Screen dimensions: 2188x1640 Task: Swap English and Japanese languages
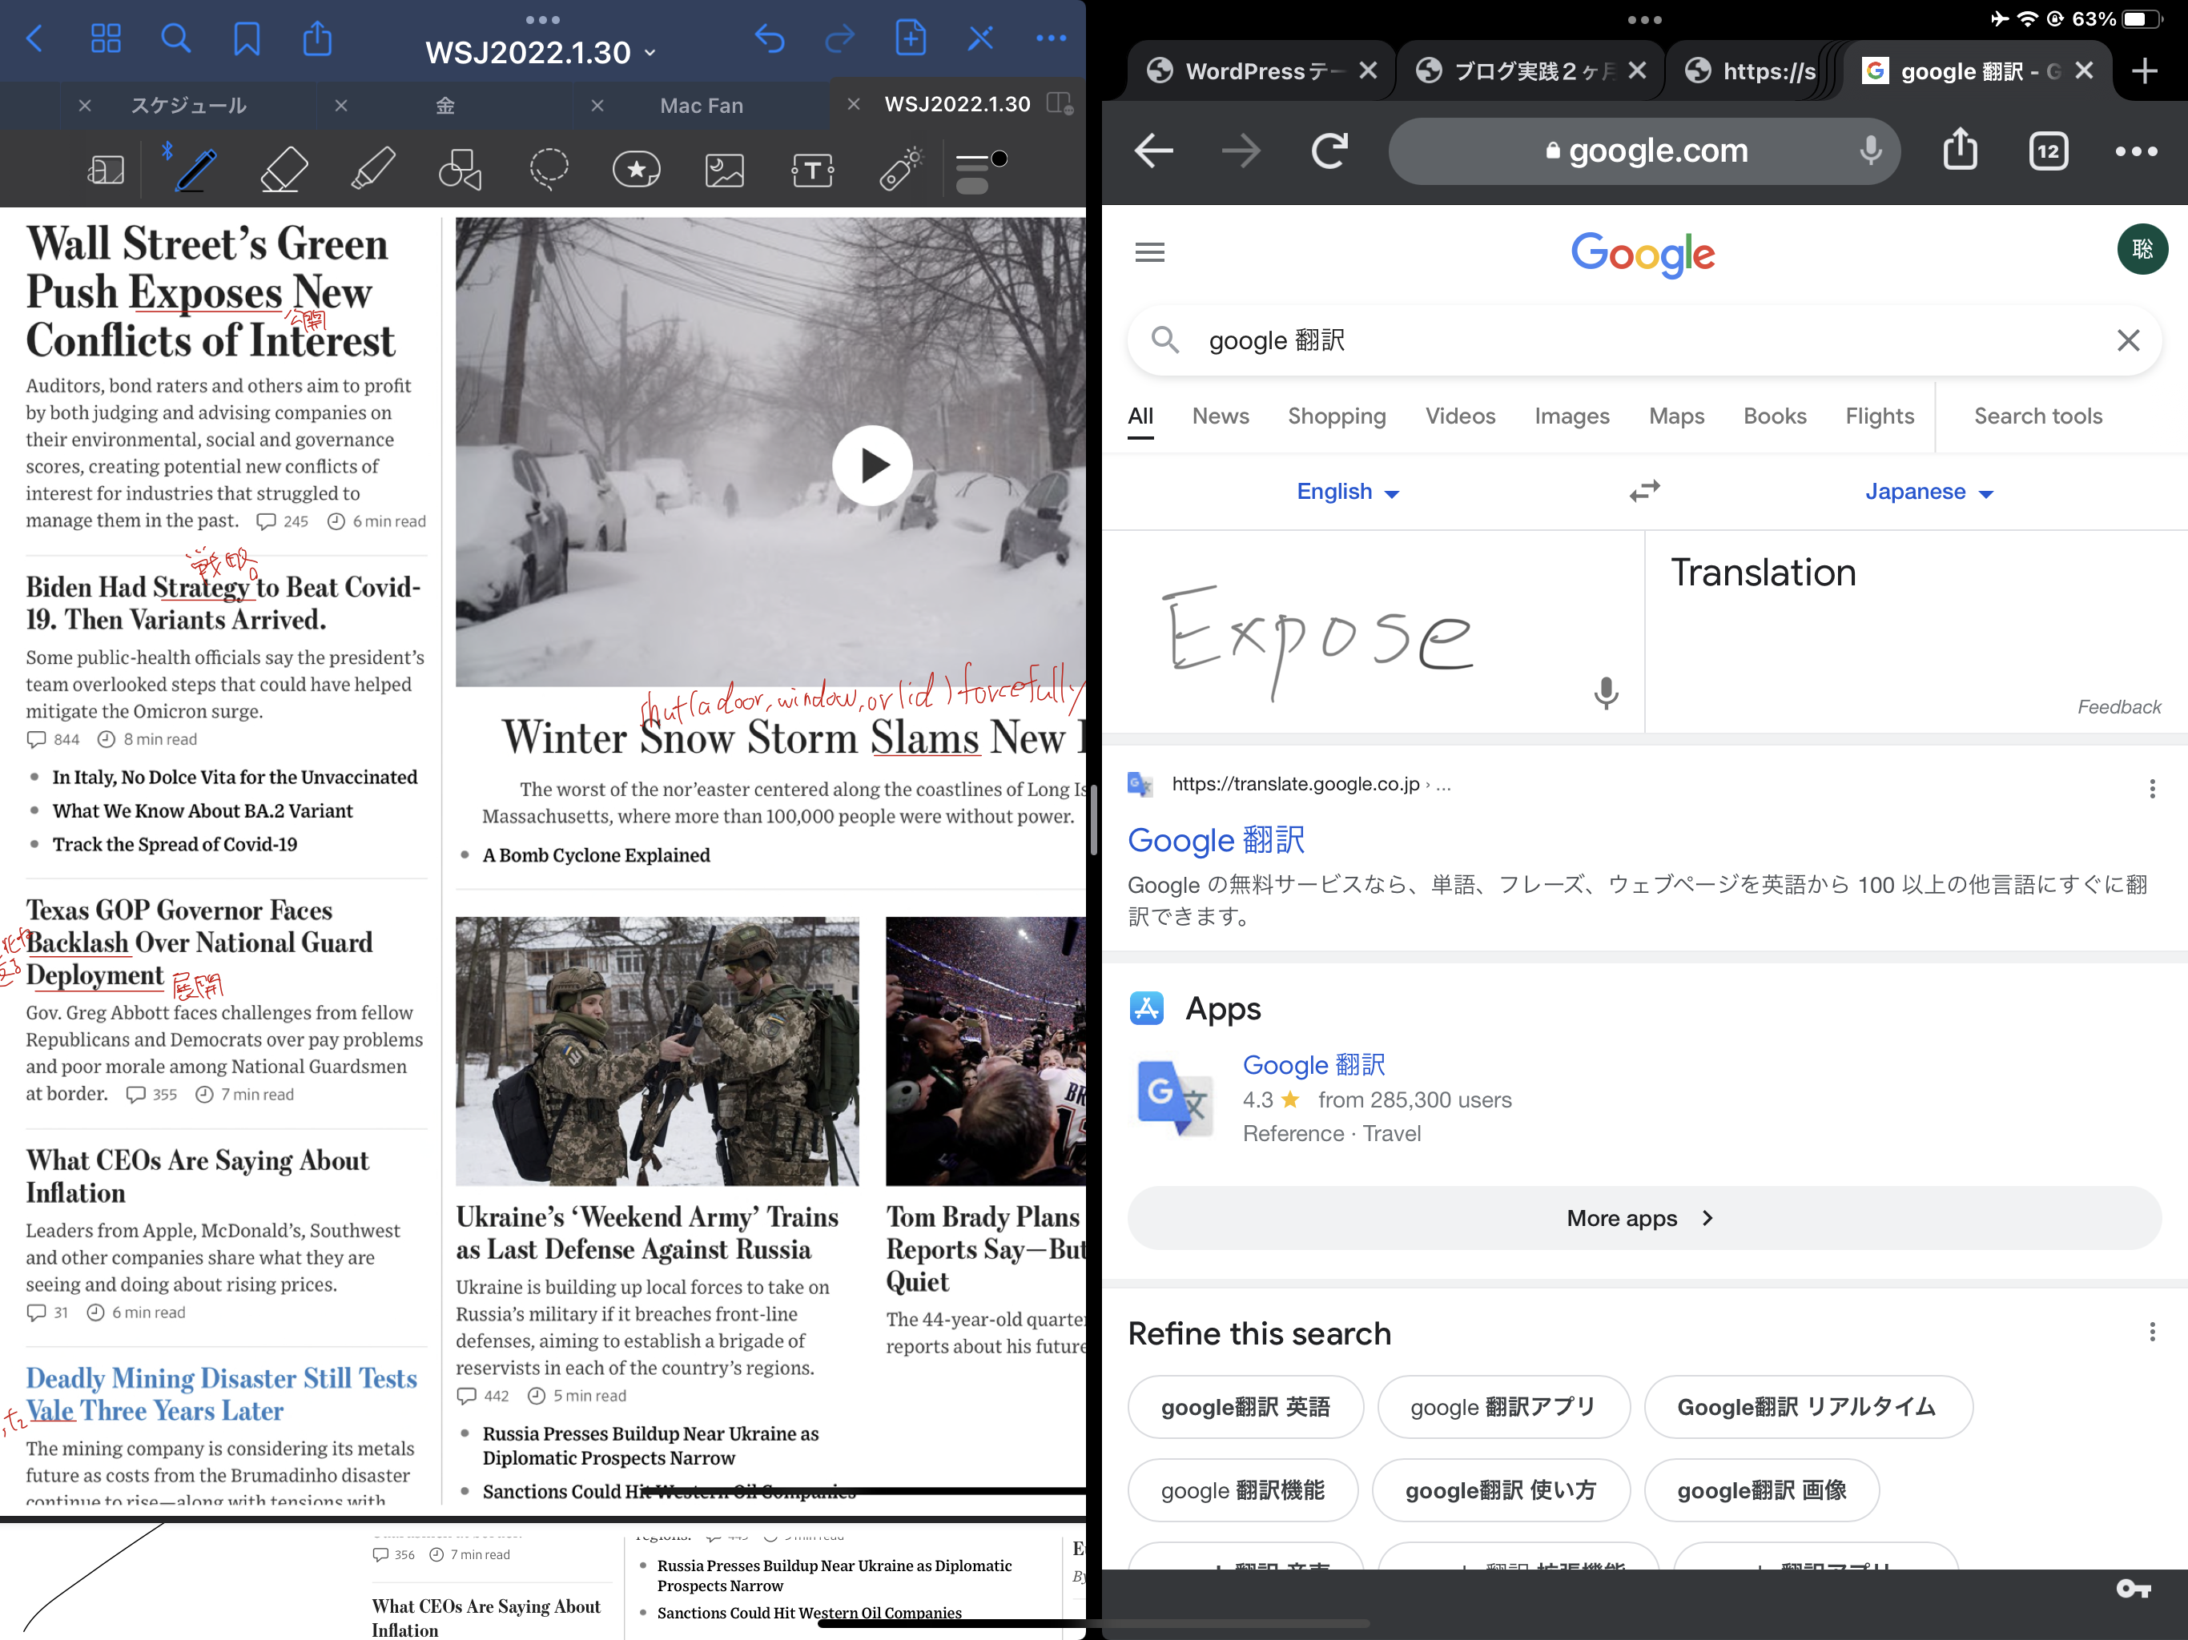(x=1644, y=492)
